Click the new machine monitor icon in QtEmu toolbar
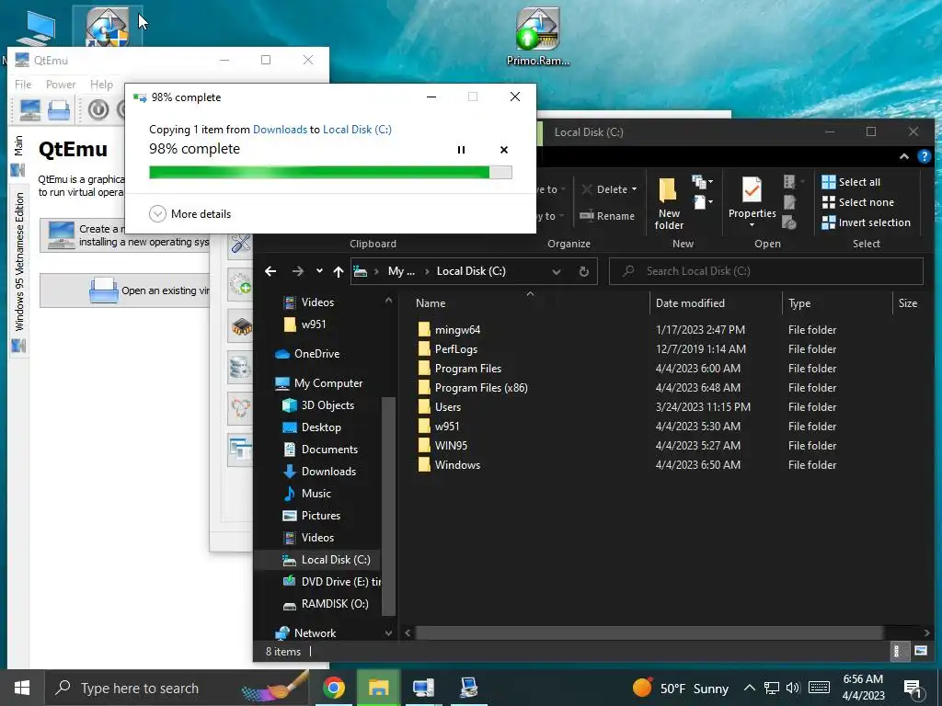This screenshot has height=706, width=942. [x=30, y=110]
